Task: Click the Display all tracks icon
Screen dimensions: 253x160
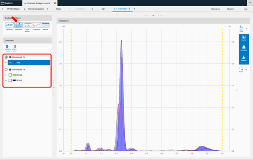Action: (x=8, y=48)
